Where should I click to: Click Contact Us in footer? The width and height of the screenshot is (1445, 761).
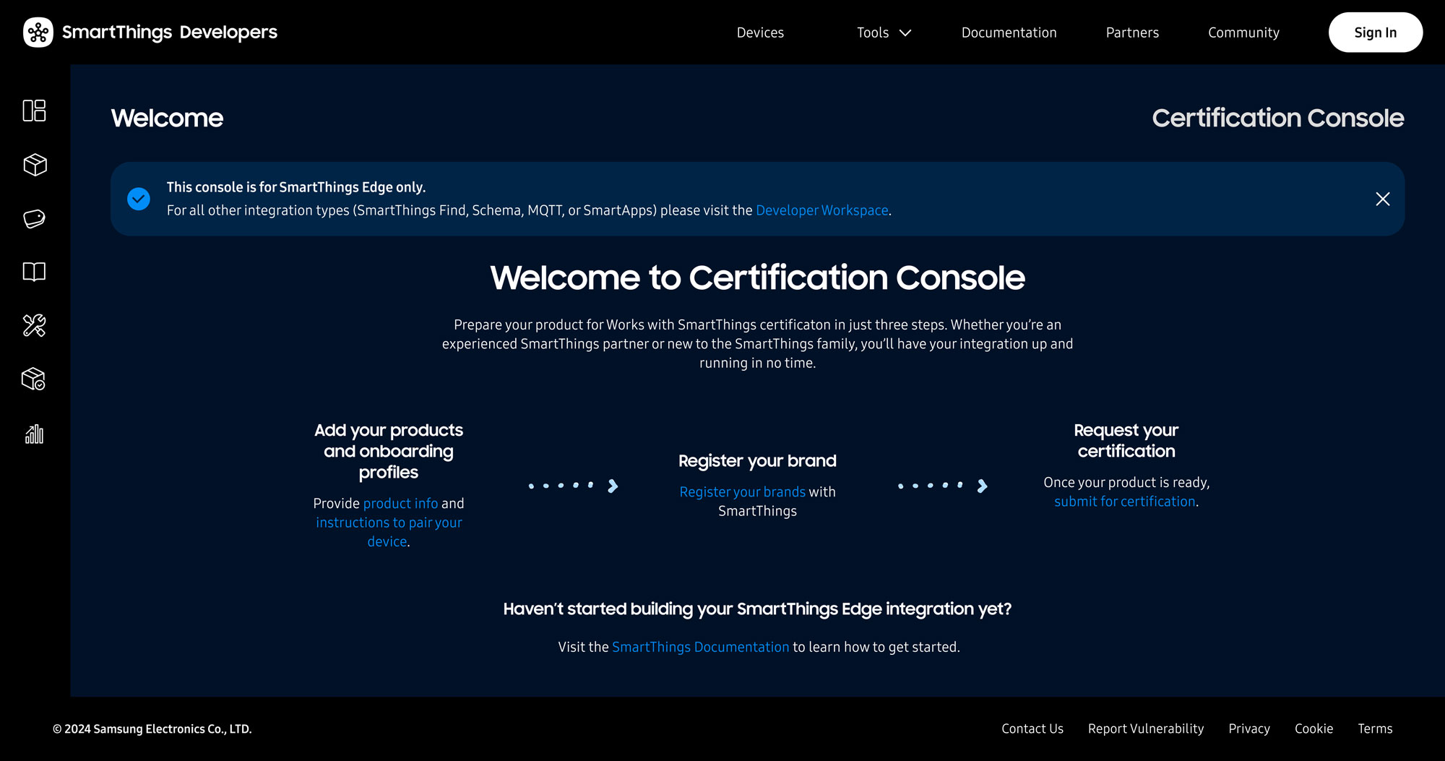point(1032,728)
